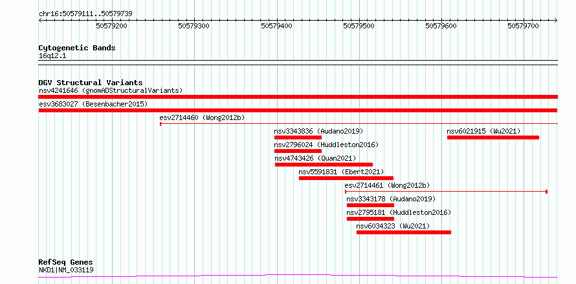This screenshot has width=576, height=284.
Task: Select the nsv3343836 red bar
Action: point(298,137)
